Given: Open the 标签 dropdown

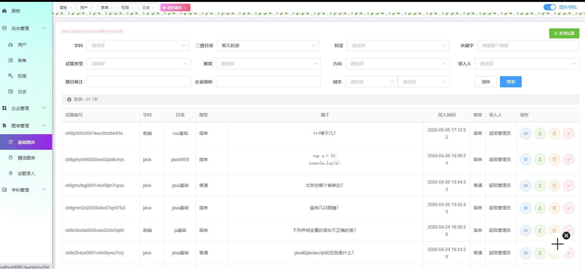Looking at the screenshot, I should point(398,46).
